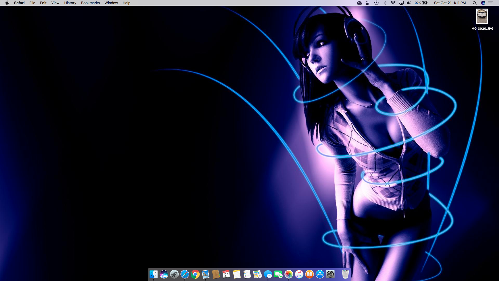Open Notification Center list icon
The image size is (499, 281).
[x=491, y=3]
